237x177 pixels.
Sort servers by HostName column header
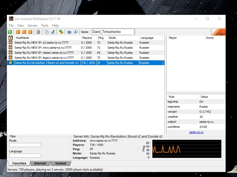coord(47,38)
